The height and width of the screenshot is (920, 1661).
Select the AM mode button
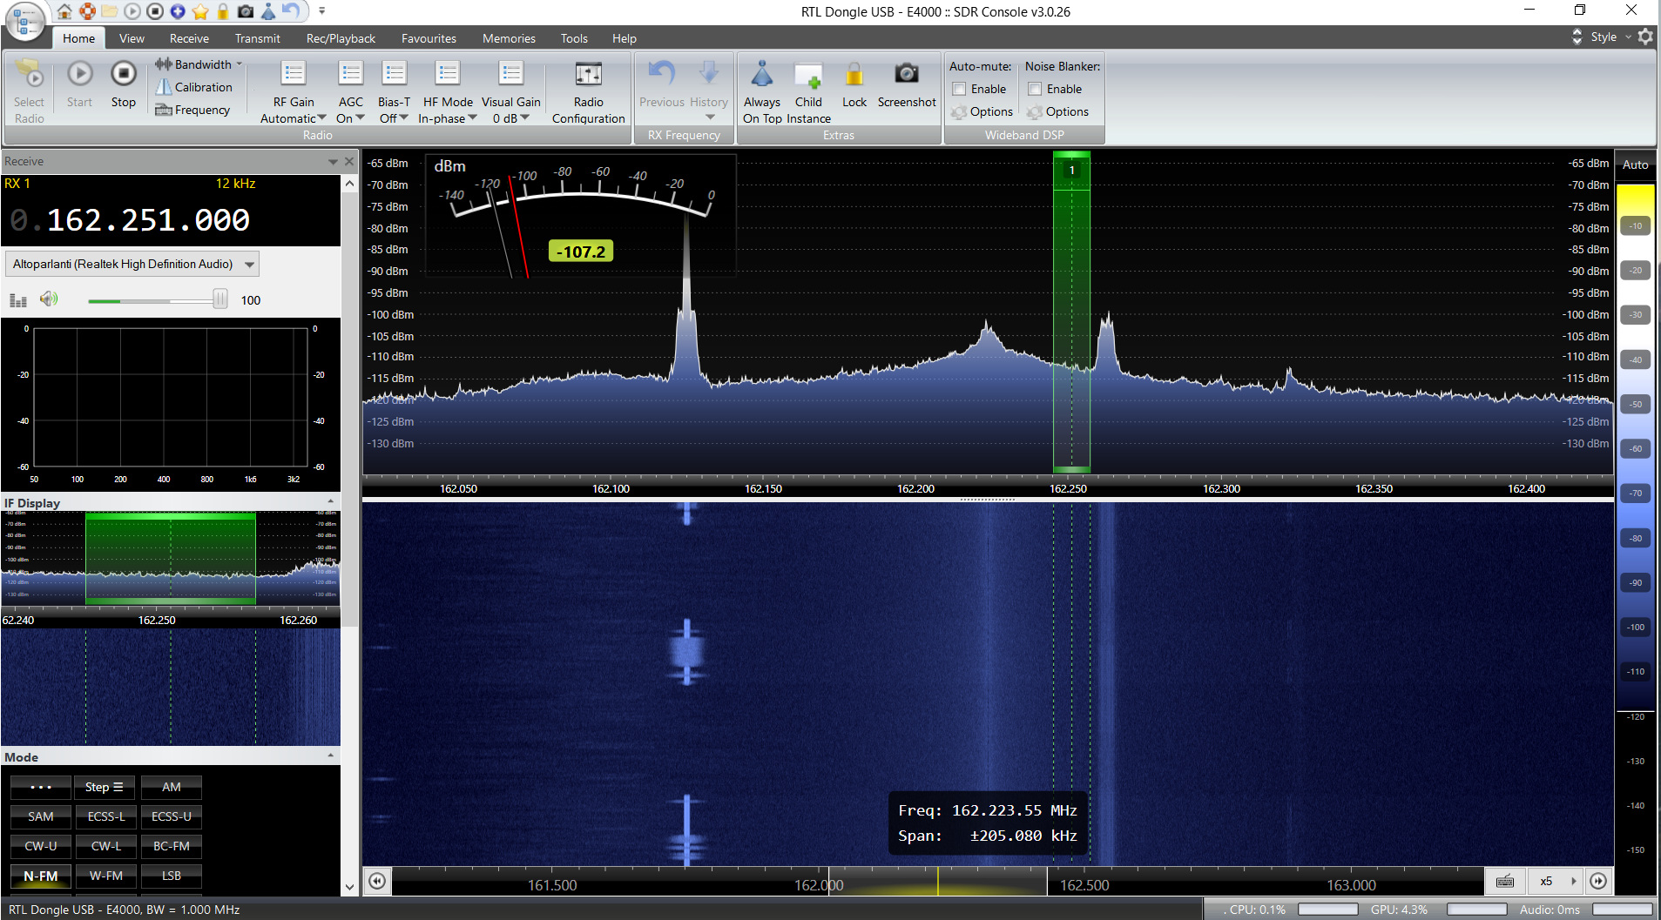tap(171, 787)
